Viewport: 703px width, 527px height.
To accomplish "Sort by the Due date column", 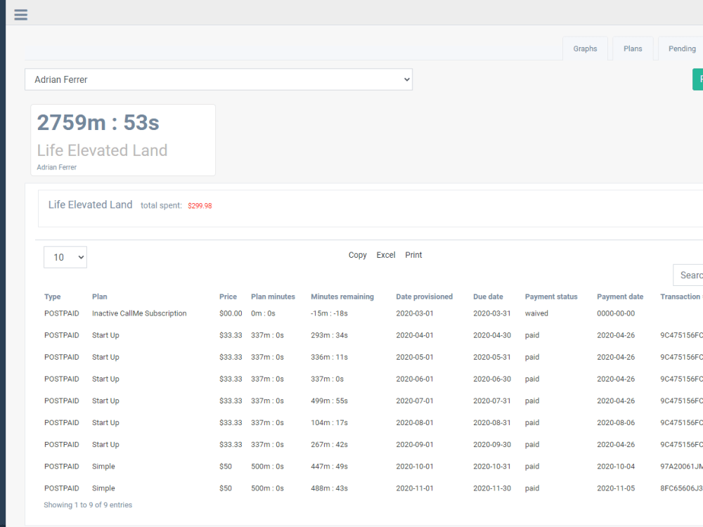I will coord(488,297).
